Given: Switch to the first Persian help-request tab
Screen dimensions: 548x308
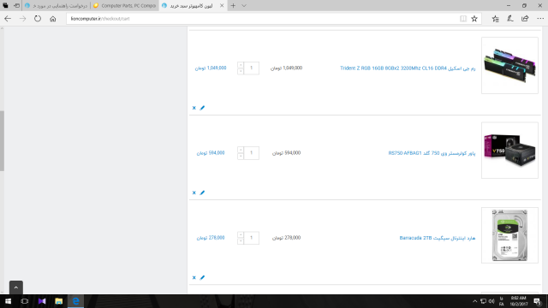Looking at the screenshot, I should point(57,6).
